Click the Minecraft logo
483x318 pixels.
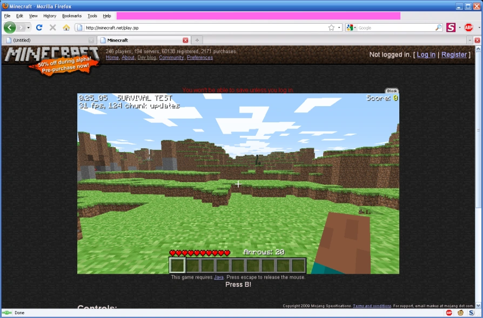52,54
